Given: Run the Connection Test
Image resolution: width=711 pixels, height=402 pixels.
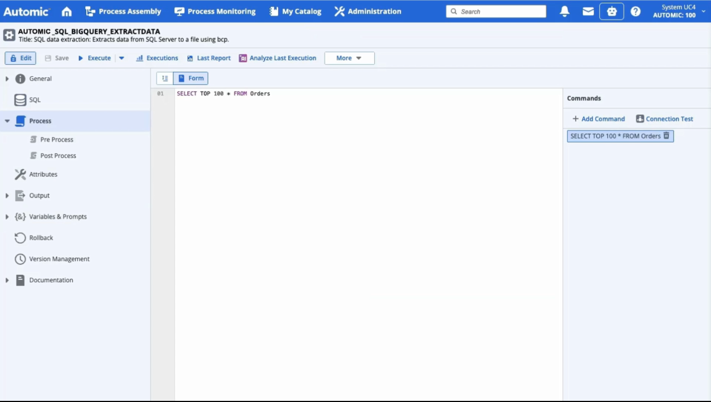Looking at the screenshot, I should [x=665, y=119].
